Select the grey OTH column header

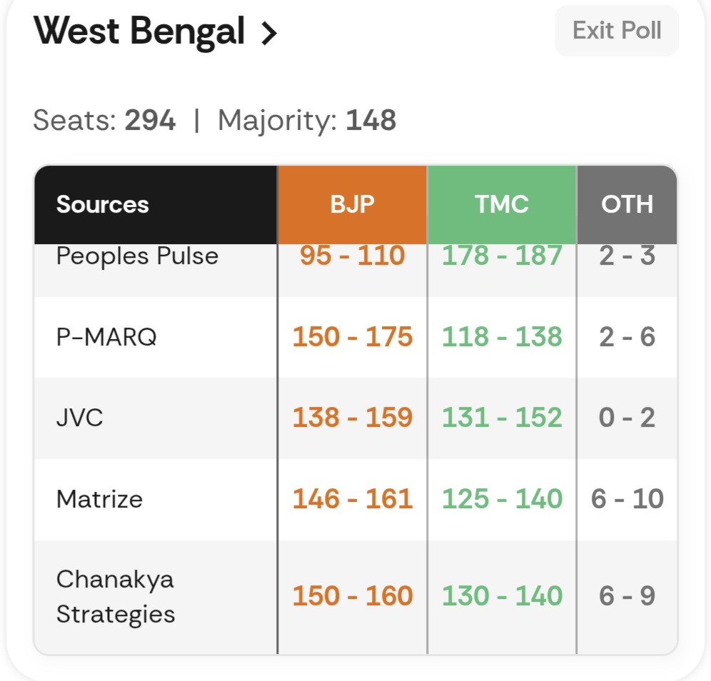(x=627, y=205)
